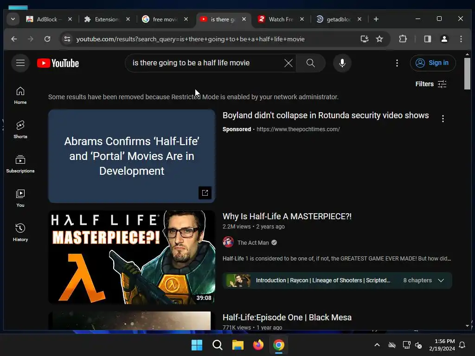Open the sponsored ad's three-dot options
Image resolution: width=475 pixels, height=356 pixels.
click(443, 119)
